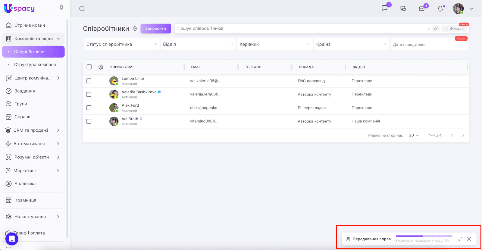Viewport: 482px width, 250px height.
Task: Tick the checkbox for Lemon Lime
Action: 89,81
